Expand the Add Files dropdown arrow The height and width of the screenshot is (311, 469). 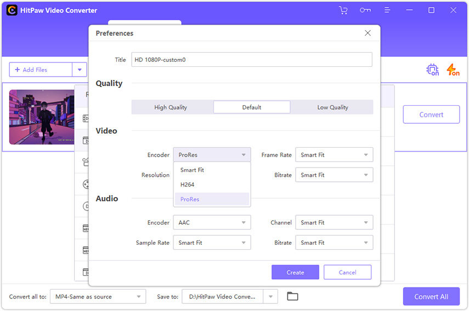tap(80, 70)
